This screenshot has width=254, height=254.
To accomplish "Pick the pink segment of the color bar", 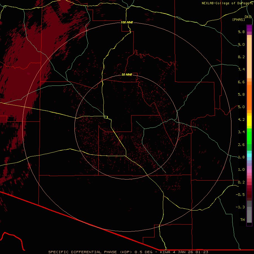I will click(249, 171).
